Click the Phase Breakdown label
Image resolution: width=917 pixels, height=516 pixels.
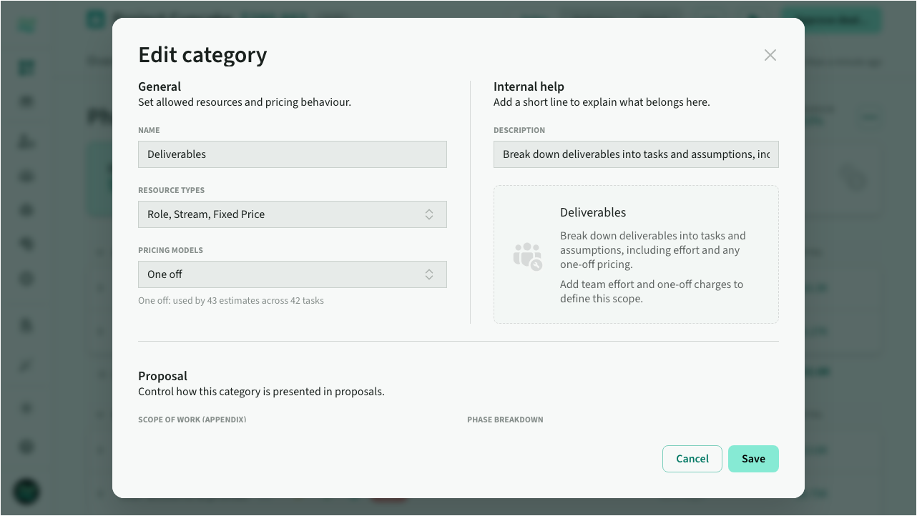pos(505,420)
